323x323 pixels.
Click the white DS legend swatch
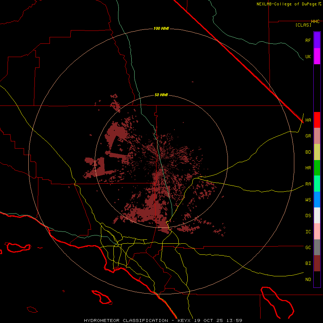click(317, 215)
